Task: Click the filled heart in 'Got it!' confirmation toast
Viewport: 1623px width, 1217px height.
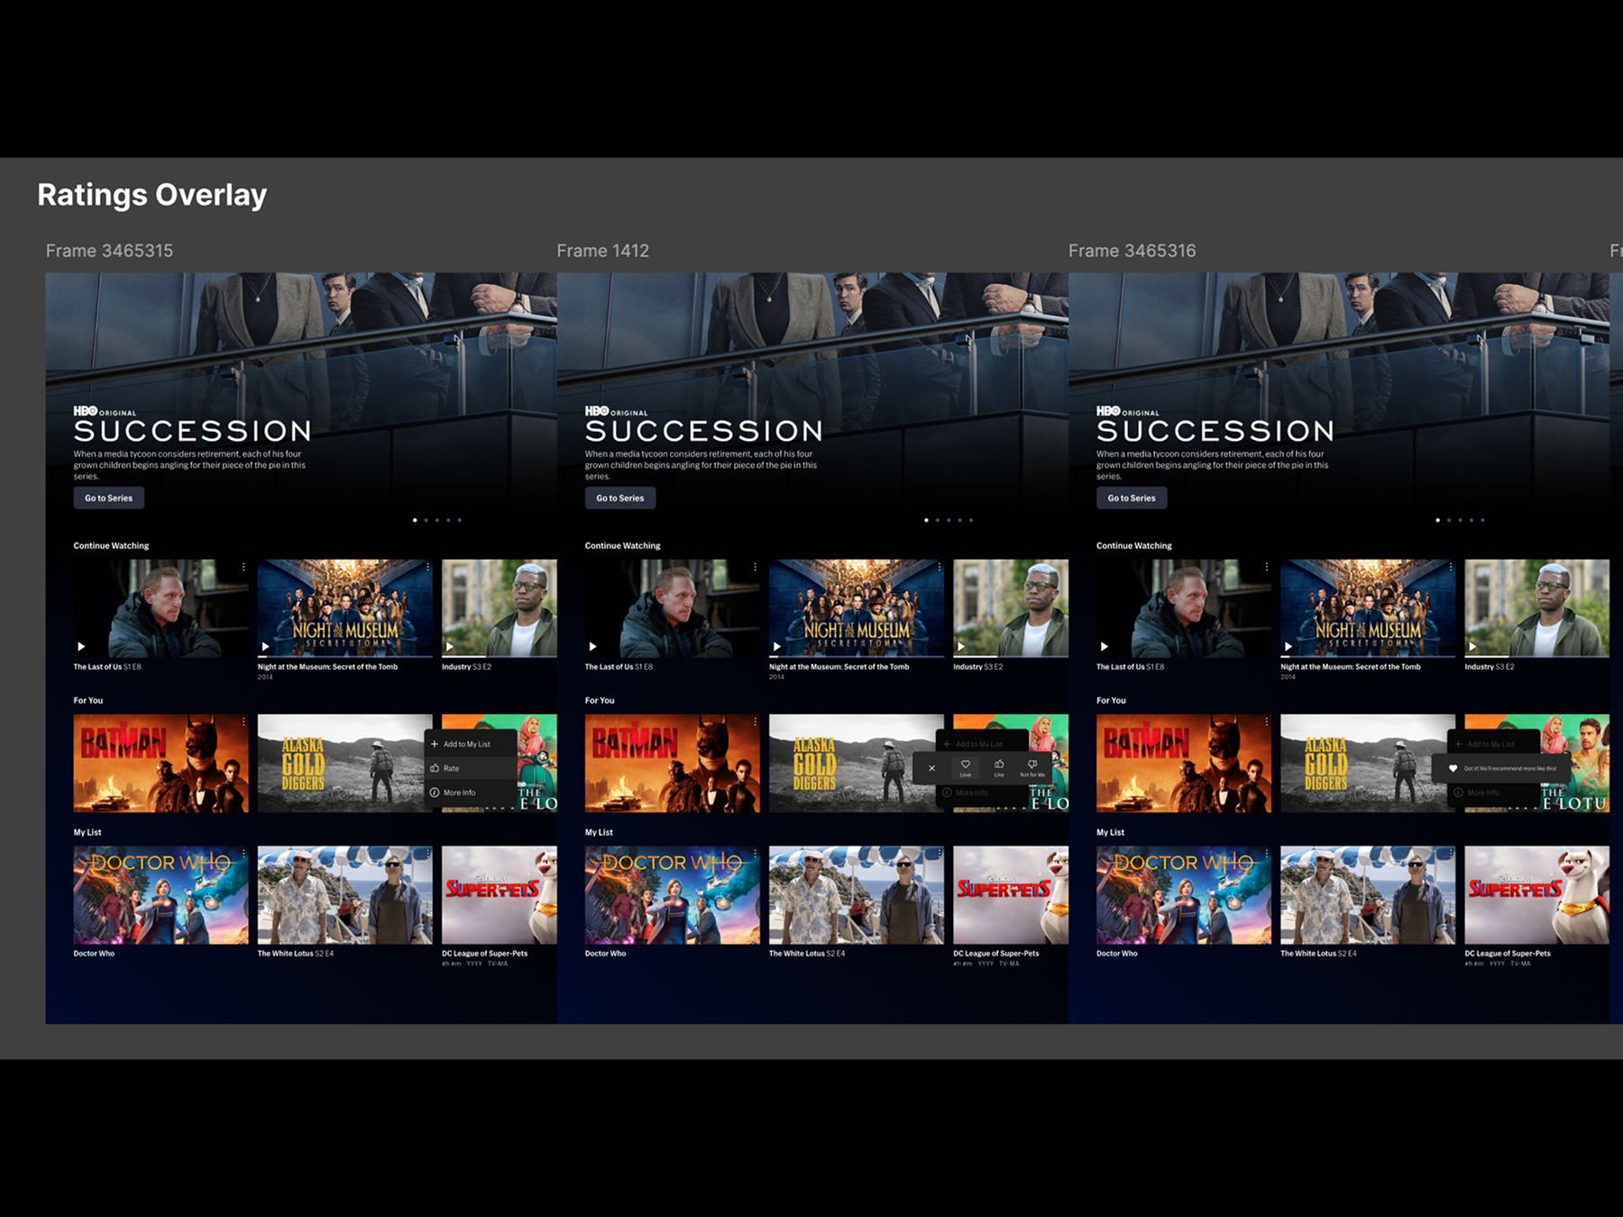Action: (x=1453, y=768)
